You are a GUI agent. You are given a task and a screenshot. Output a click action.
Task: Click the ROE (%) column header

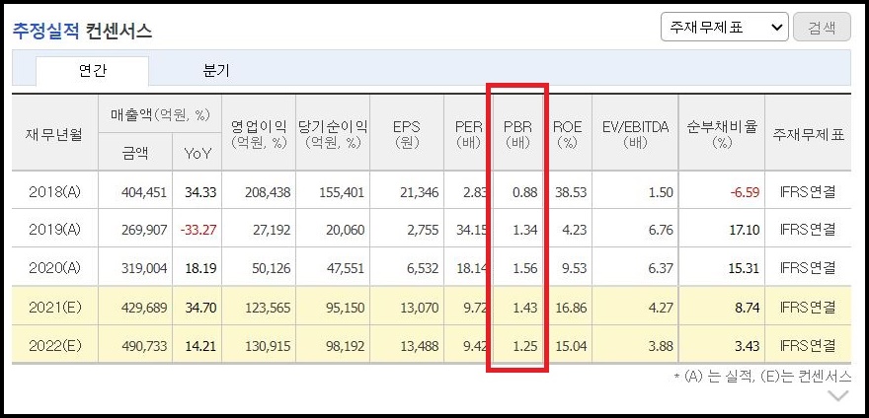coord(568,134)
